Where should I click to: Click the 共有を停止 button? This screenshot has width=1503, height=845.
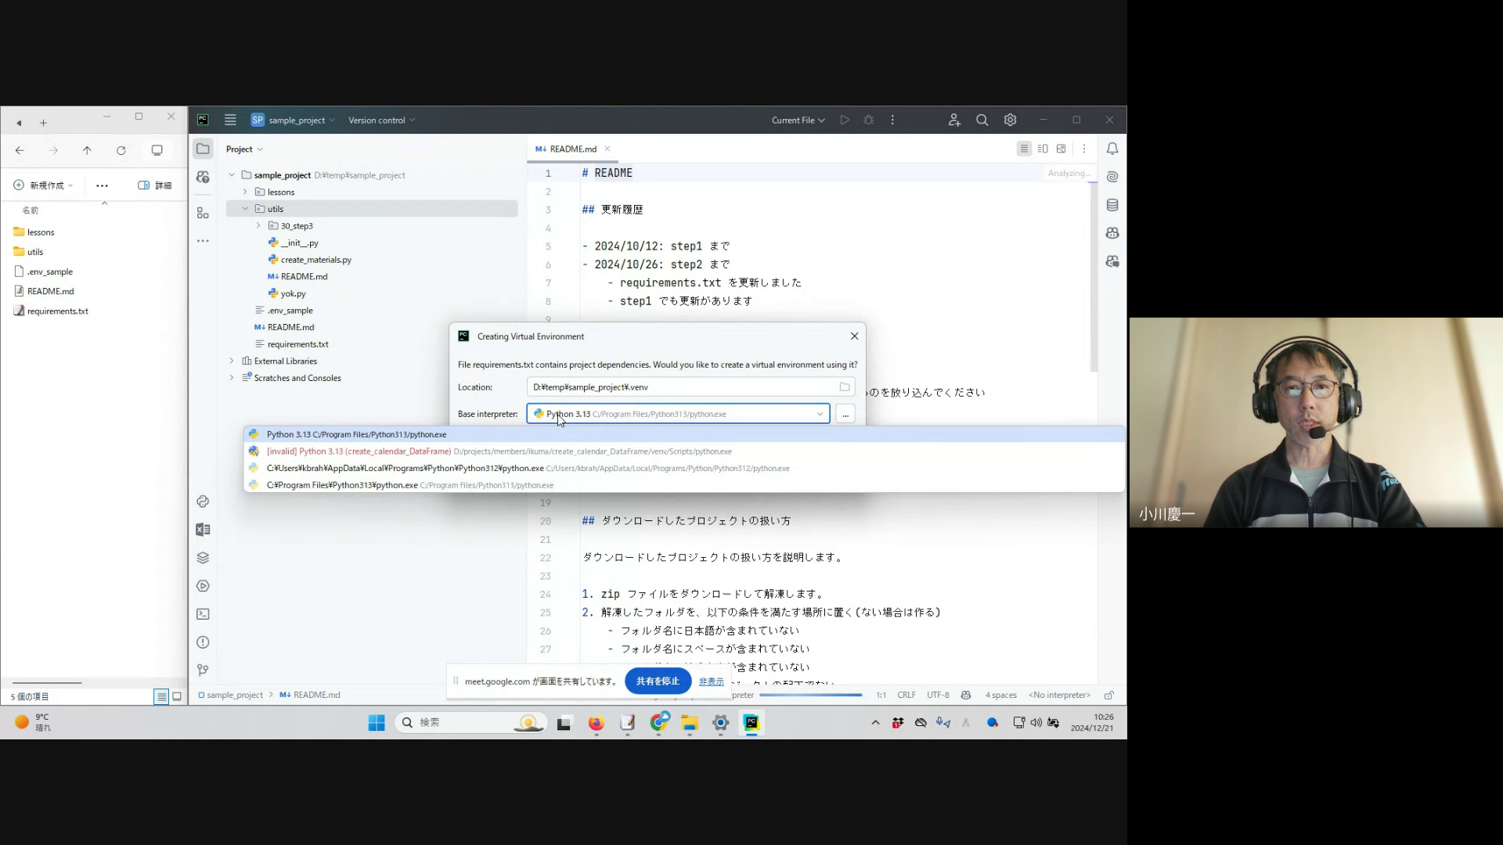[658, 681]
